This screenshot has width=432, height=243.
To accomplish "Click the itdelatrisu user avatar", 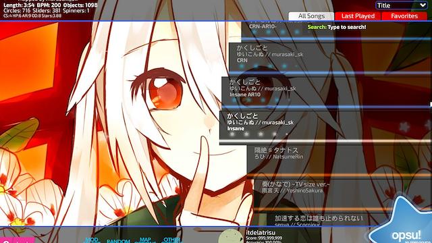I will 231,236.
